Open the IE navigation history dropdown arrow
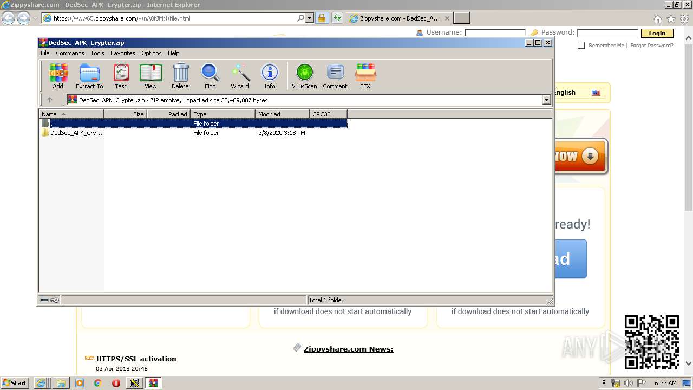693x390 pixels. (36, 18)
